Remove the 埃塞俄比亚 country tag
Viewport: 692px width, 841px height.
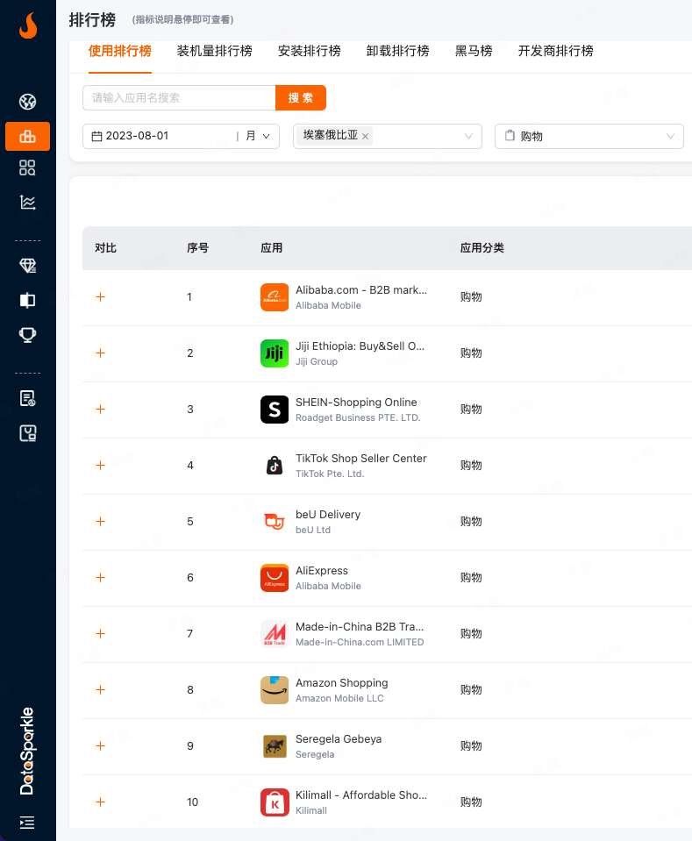click(366, 136)
